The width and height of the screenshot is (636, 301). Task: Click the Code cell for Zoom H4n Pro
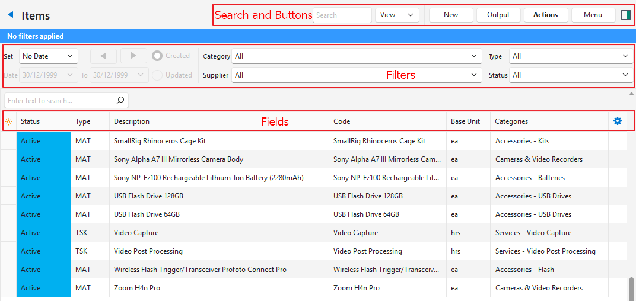tap(388, 287)
